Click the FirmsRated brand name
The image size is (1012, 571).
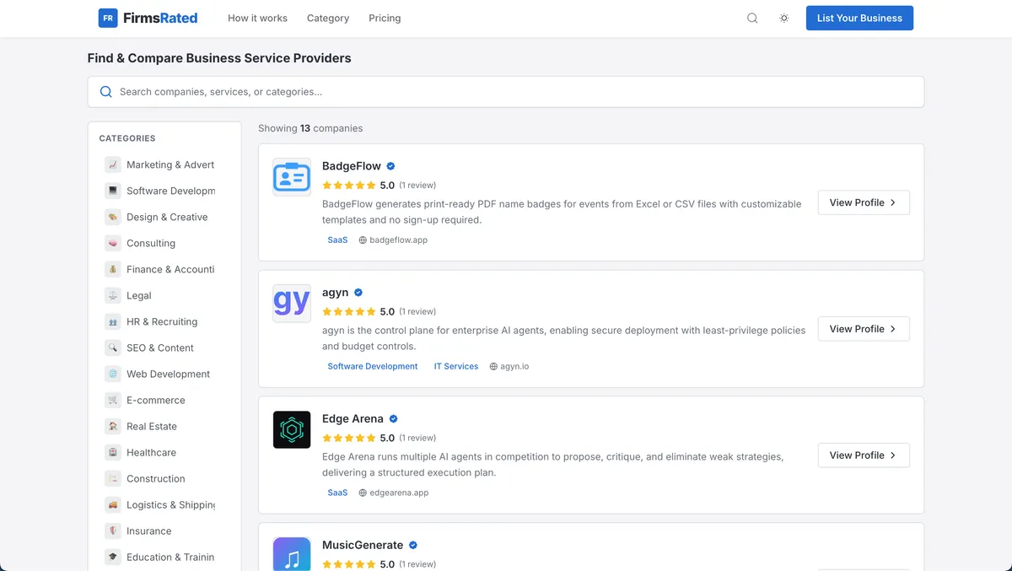click(x=160, y=18)
